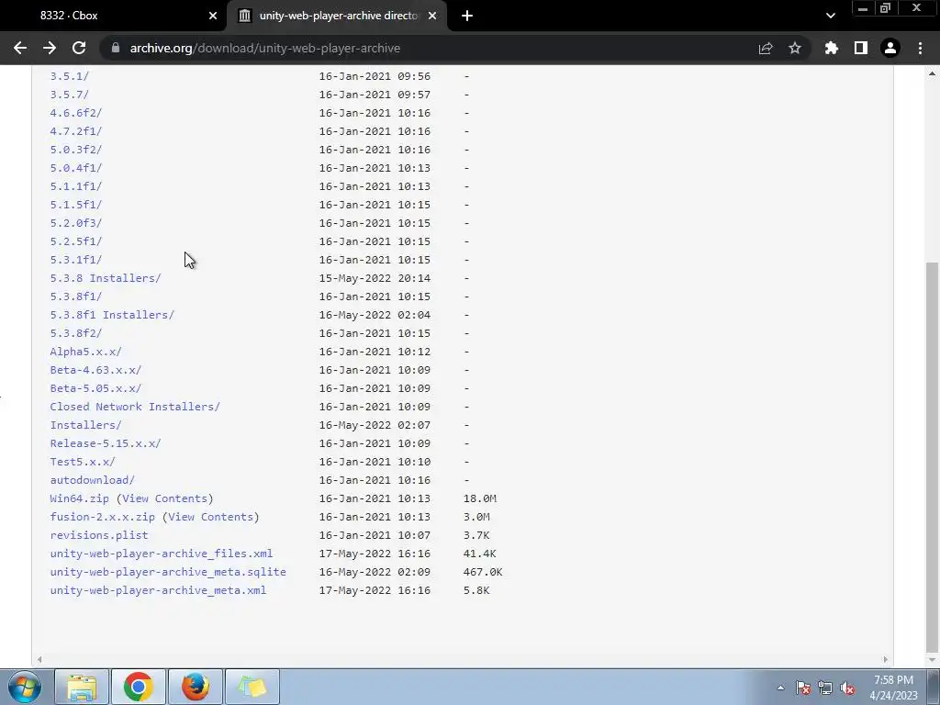Open the 5.3.8 Installers/ folder
The height and width of the screenshot is (705, 940).
(x=106, y=278)
